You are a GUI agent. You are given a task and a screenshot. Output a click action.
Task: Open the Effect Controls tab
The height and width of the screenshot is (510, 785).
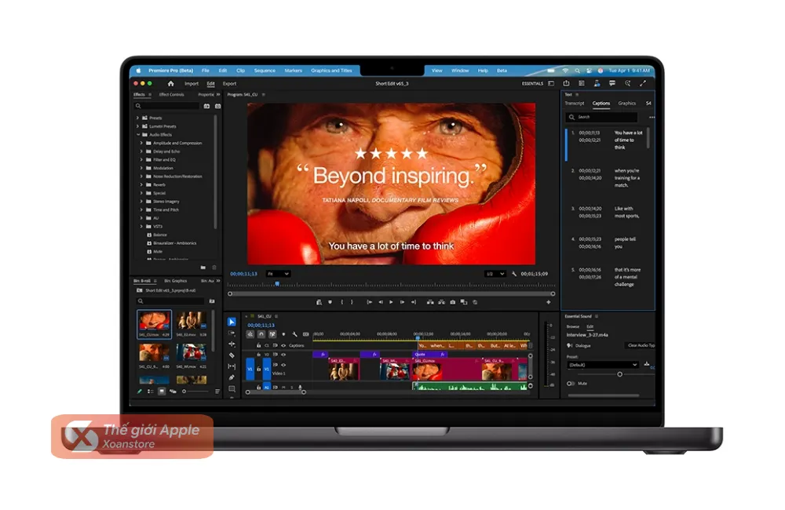[171, 95]
